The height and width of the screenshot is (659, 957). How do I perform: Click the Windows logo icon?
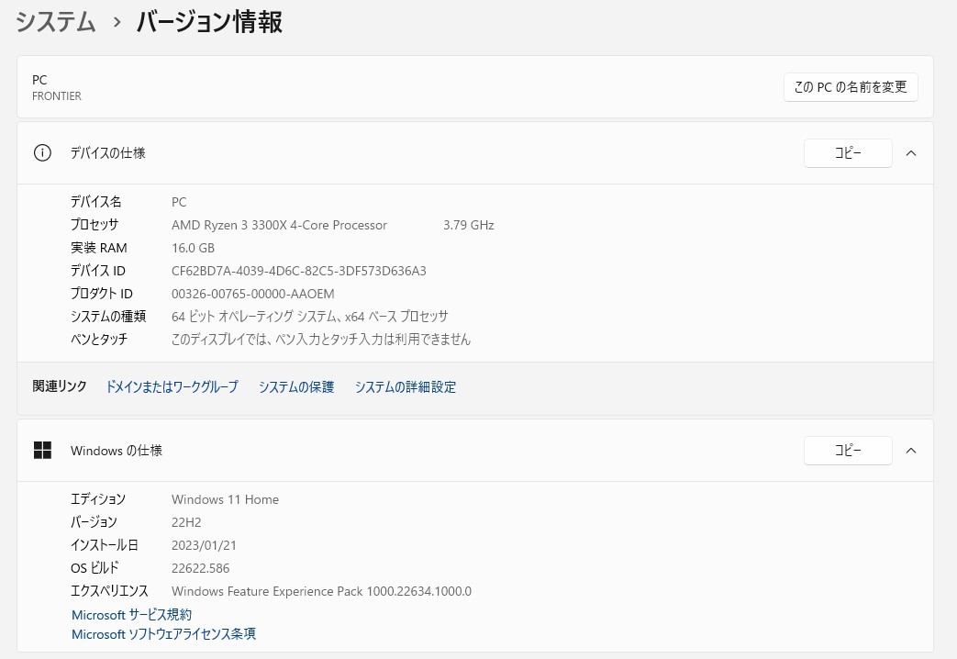[x=42, y=451]
